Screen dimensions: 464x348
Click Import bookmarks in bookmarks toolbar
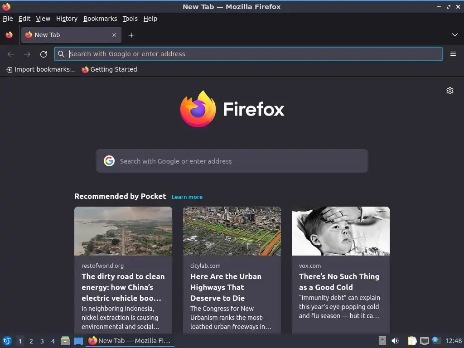(x=41, y=69)
